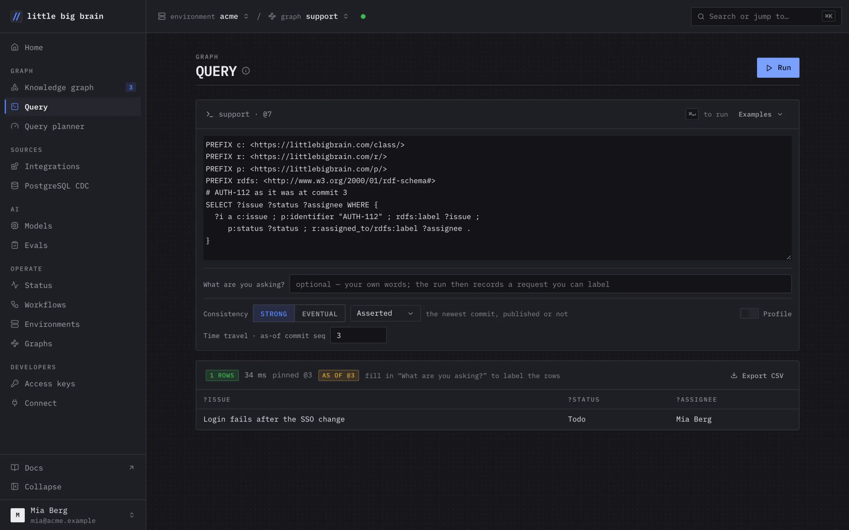Go to Integrations
The image size is (849, 530).
coord(73,166)
